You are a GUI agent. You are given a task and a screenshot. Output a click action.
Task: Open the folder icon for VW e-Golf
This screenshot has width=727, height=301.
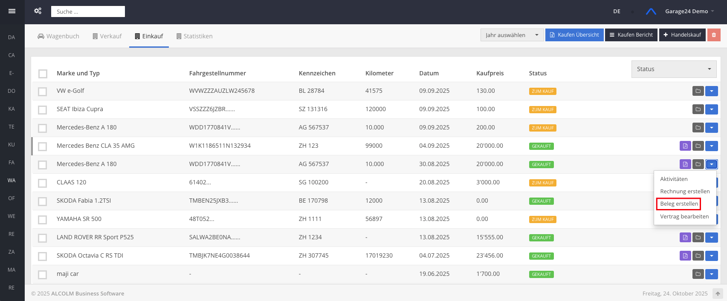(x=698, y=91)
